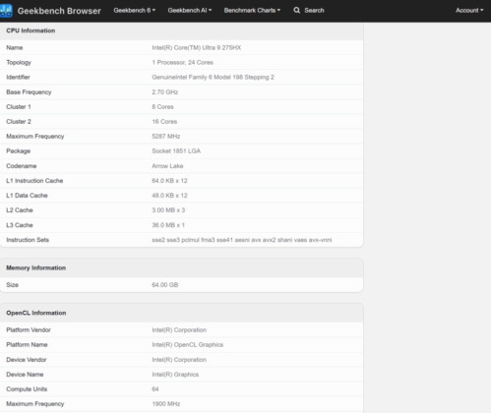Click the Arrow Lake codename value
Screen dimensions: 491x413
(167, 166)
